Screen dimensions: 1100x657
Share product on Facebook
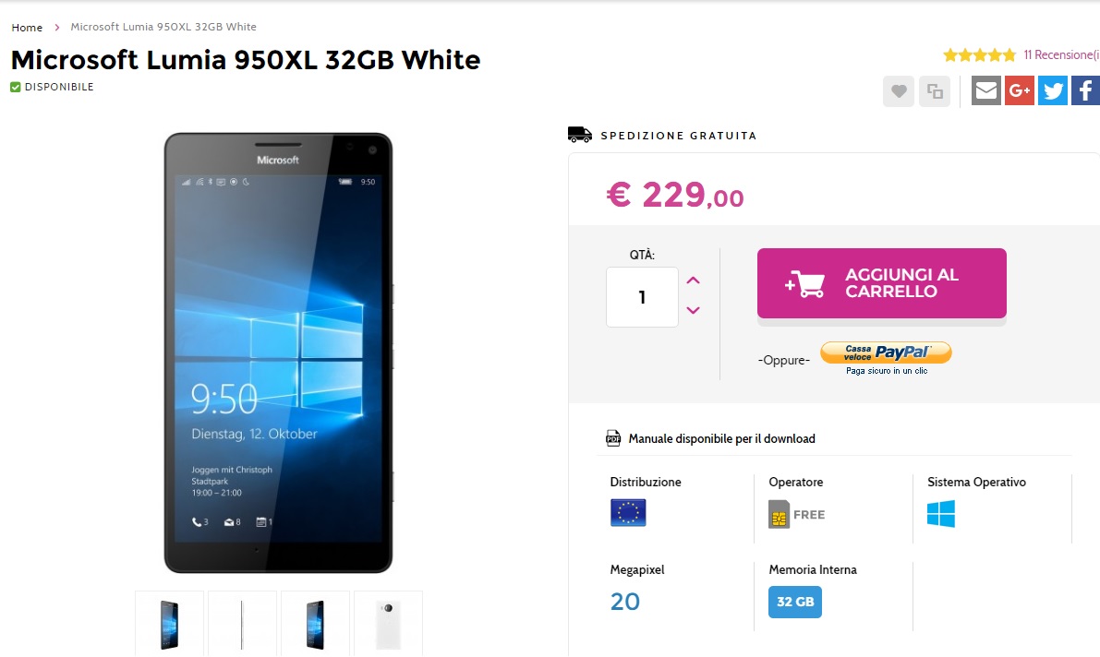click(1085, 90)
